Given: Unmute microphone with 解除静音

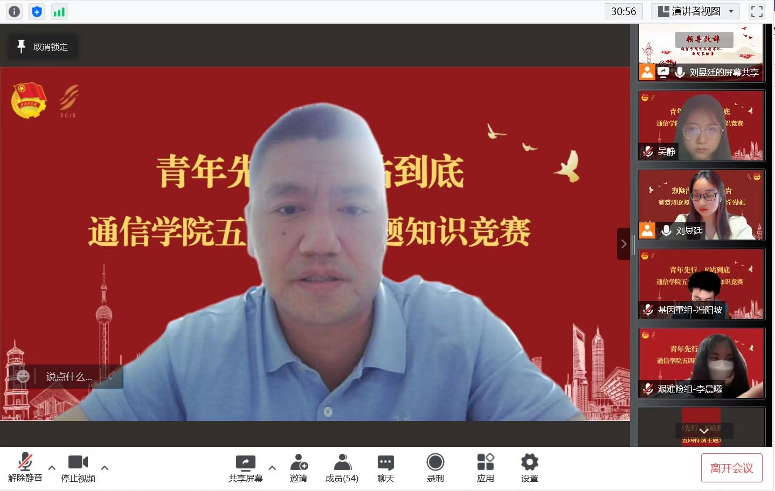Looking at the screenshot, I should click(x=25, y=467).
